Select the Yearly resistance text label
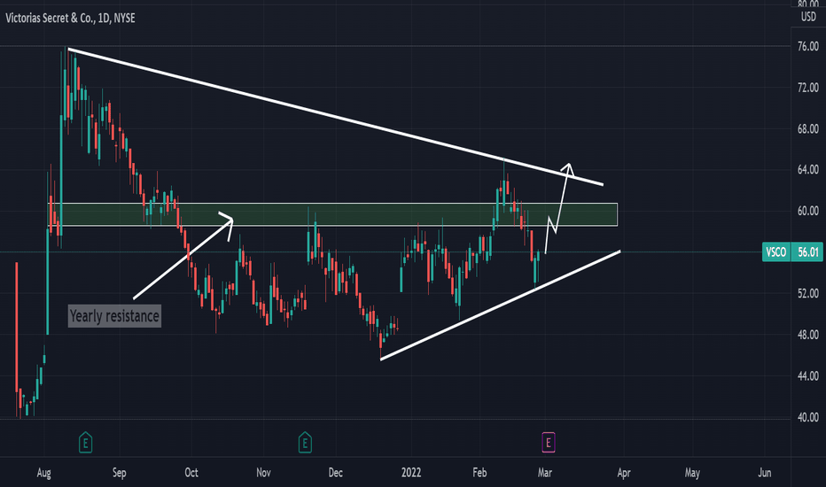826x487 pixels. coord(114,316)
